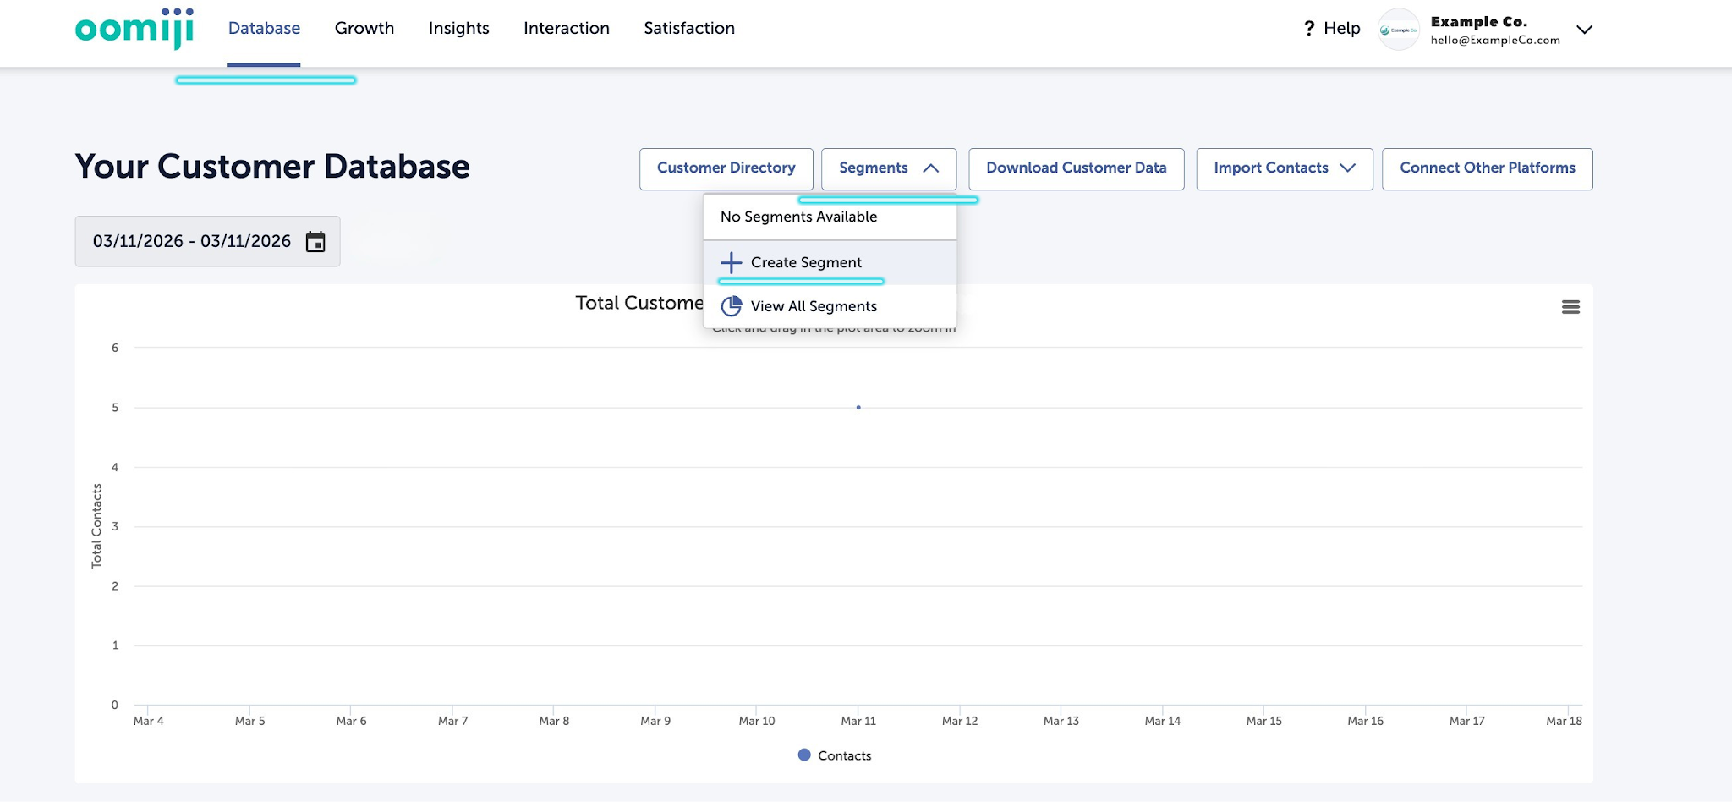Click the pie chart icon for View All Segments
Image resolution: width=1732 pixels, height=802 pixels.
pyautogui.click(x=732, y=306)
